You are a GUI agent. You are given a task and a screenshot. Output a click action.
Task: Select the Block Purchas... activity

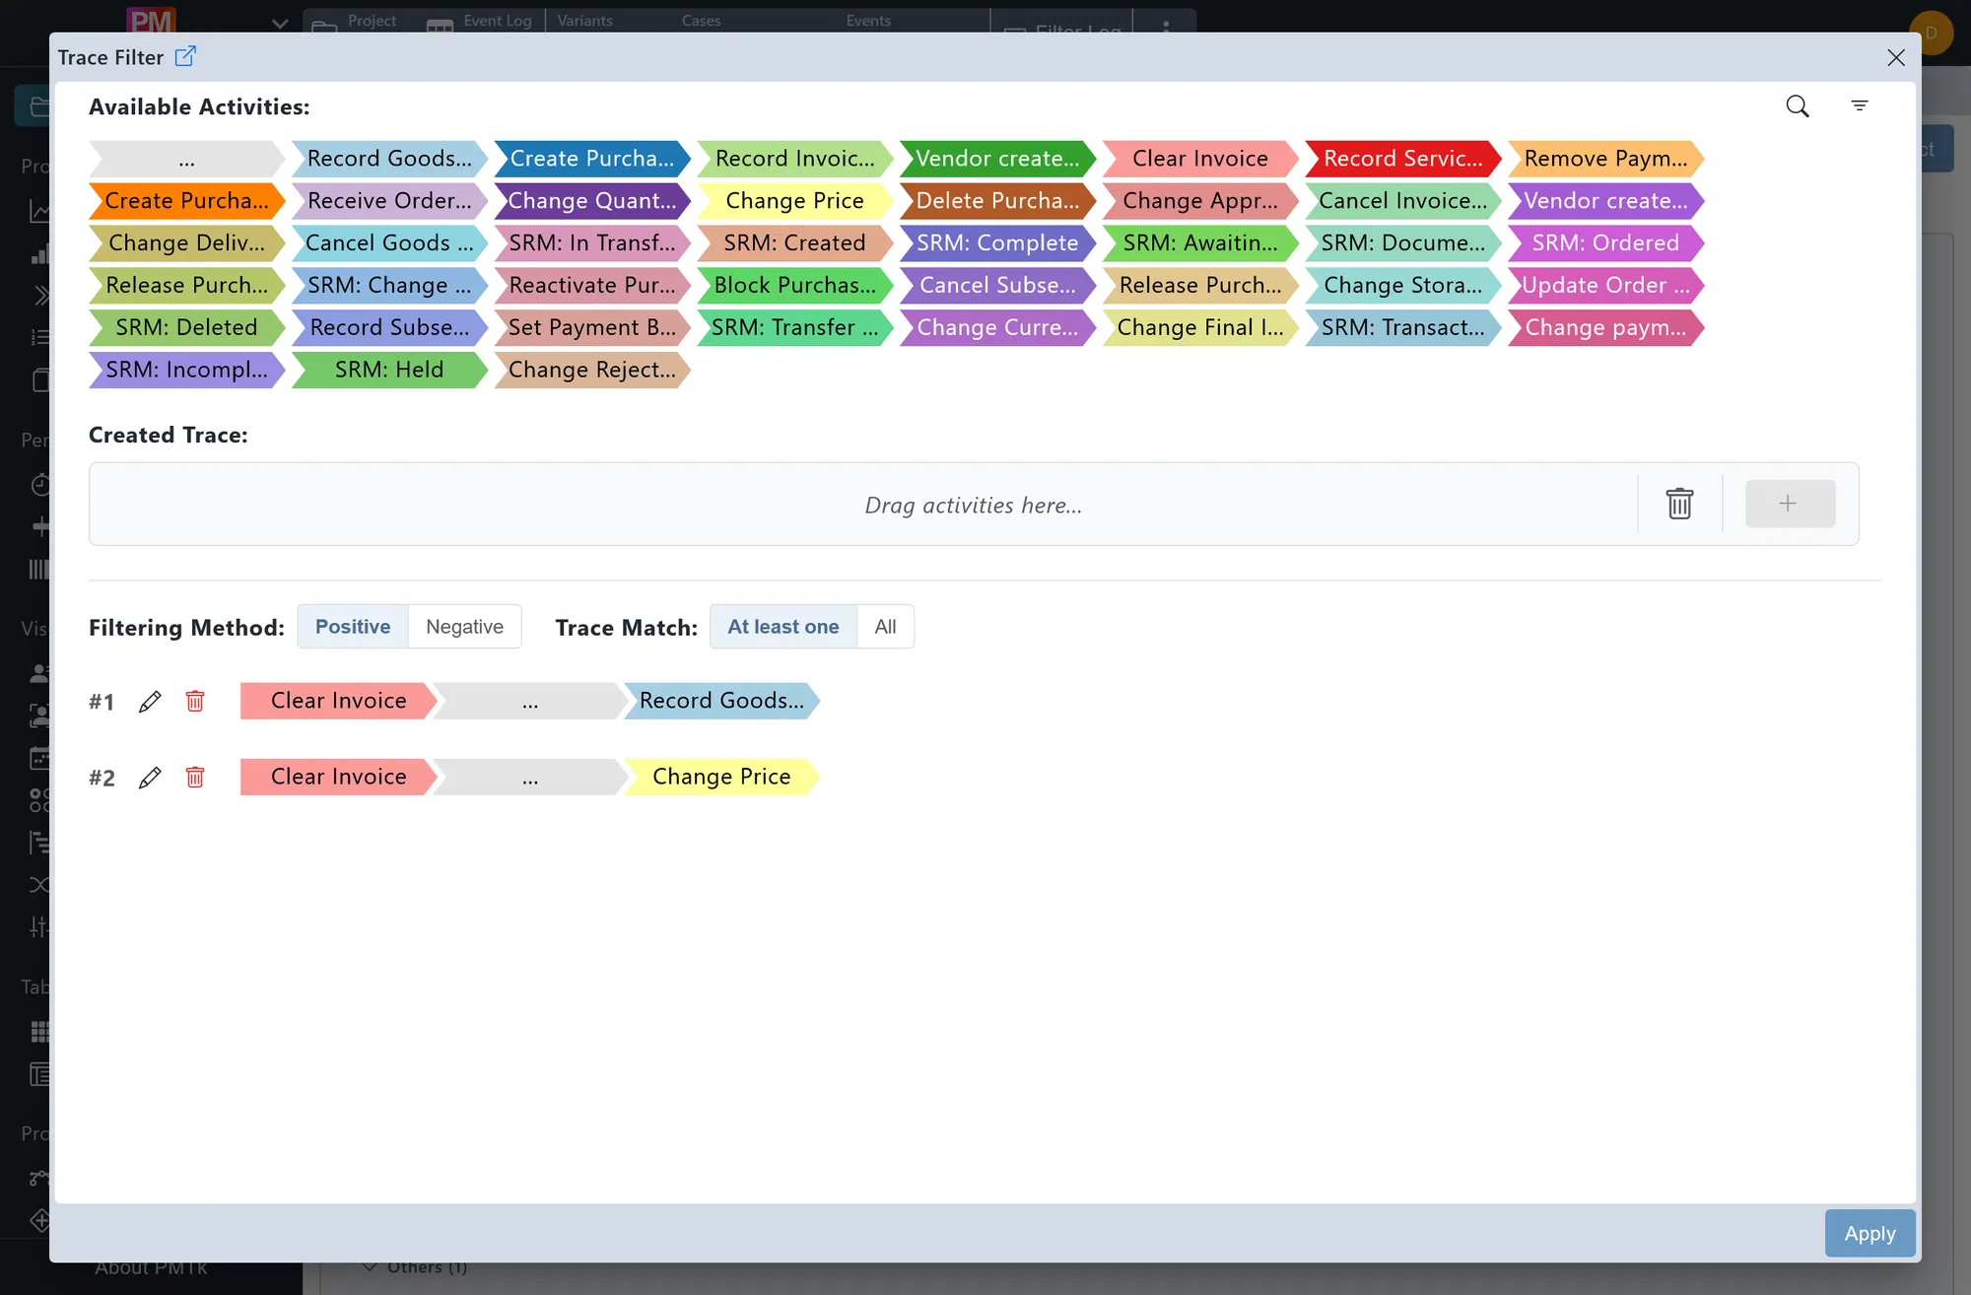pyautogui.click(x=795, y=286)
